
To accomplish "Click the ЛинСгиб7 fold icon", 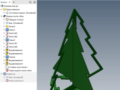I will coord(7,43).
